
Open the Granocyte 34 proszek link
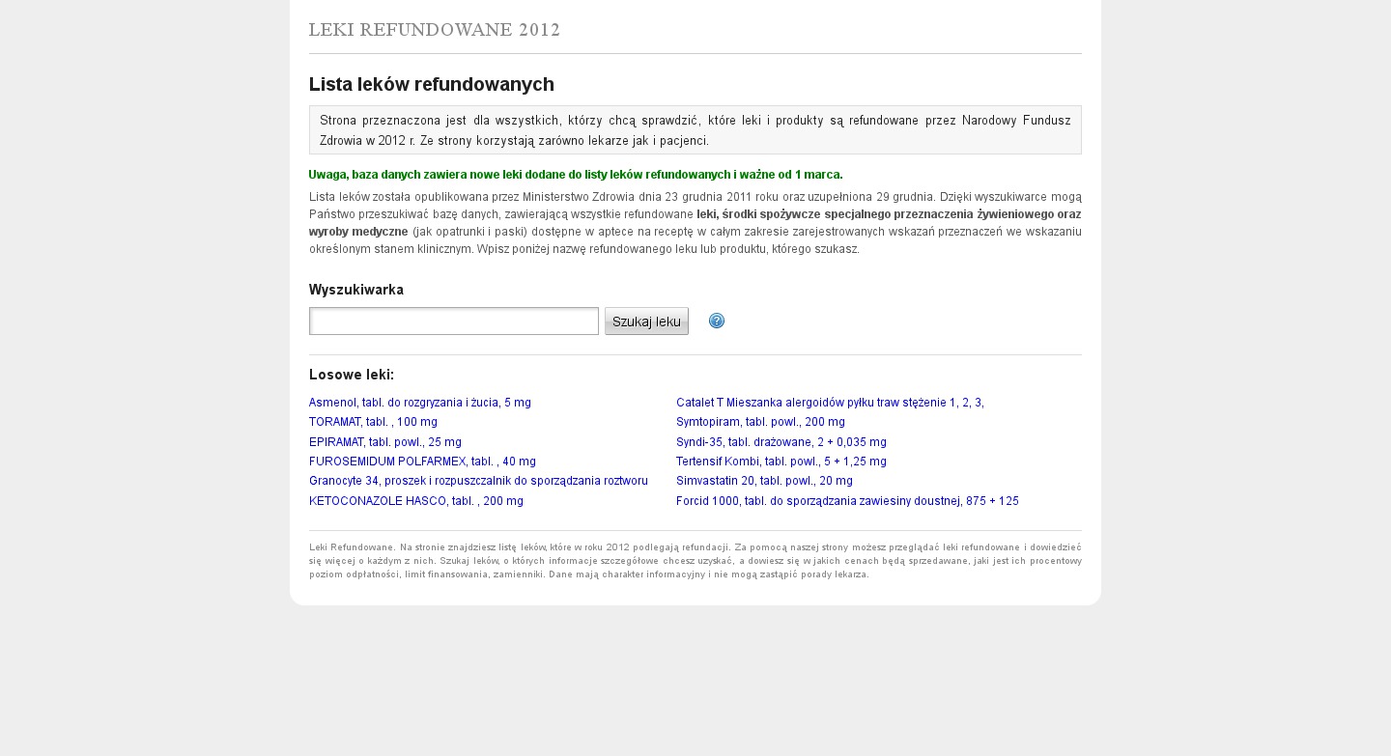478,481
